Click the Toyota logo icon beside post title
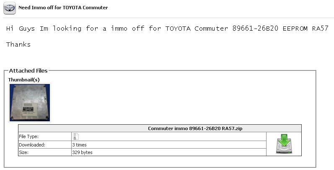Screen dimensions: 334x170 [x=10, y=8]
